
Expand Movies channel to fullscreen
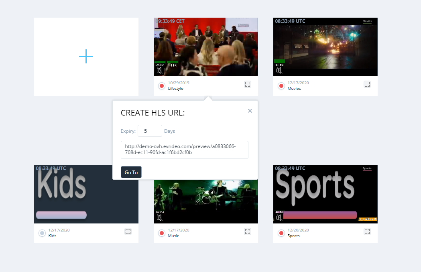[367, 84]
